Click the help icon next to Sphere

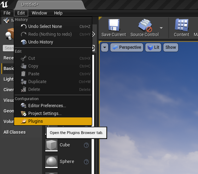pyautogui.click(x=86, y=162)
